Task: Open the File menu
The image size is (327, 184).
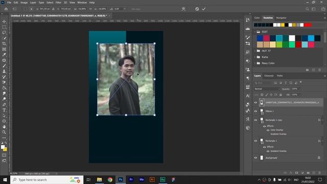Action: click(9, 3)
